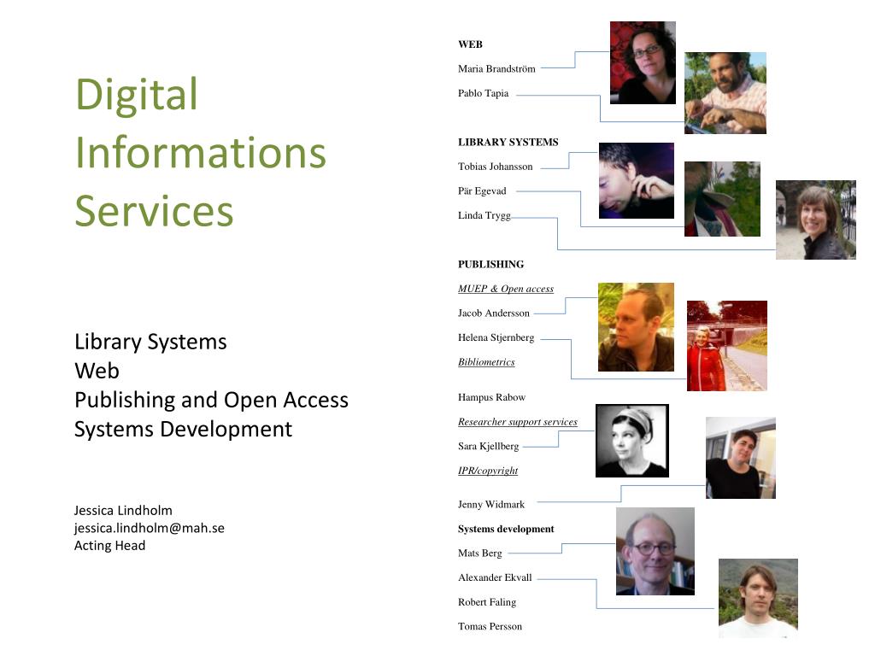Select the name Mats Berg

click(479, 553)
